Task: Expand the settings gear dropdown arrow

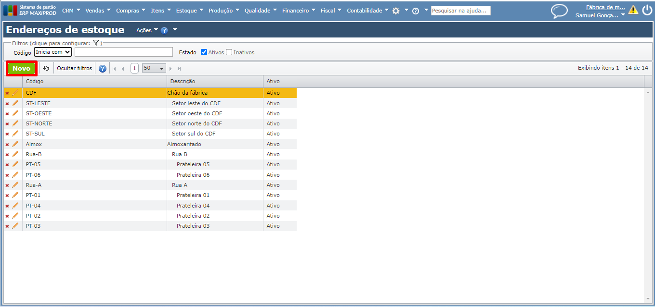Action: [406, 10]
